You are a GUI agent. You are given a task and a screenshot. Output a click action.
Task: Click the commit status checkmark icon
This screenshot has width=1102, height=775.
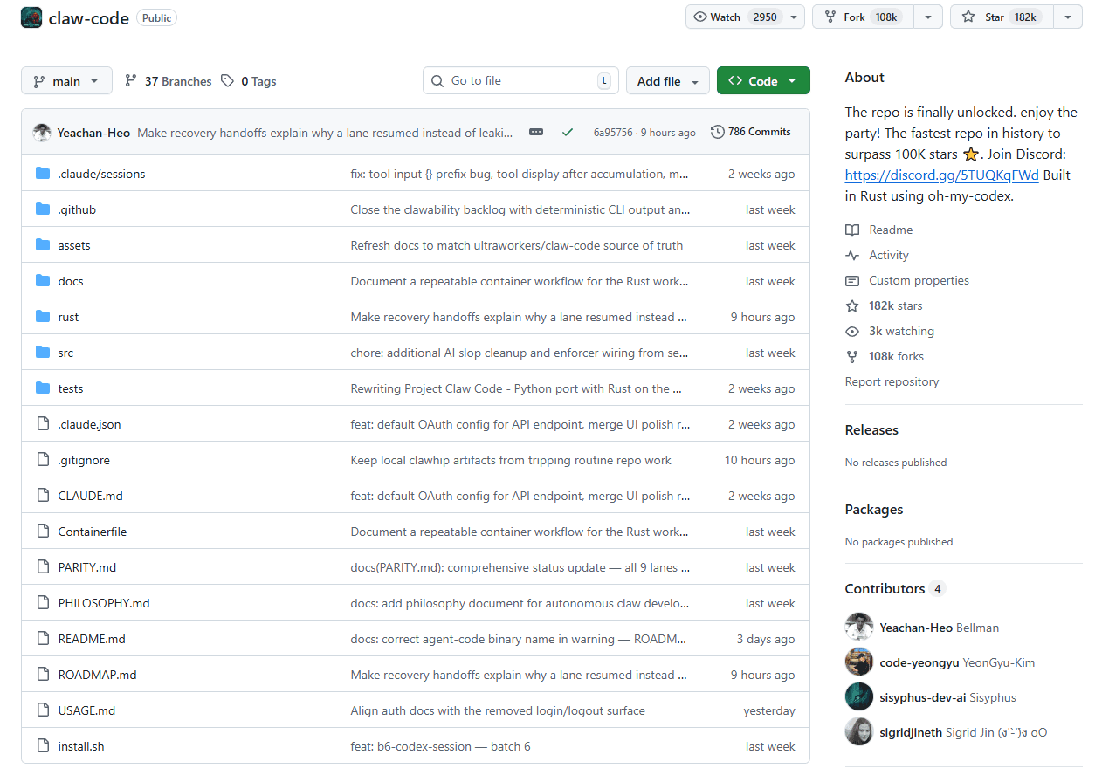568,132
